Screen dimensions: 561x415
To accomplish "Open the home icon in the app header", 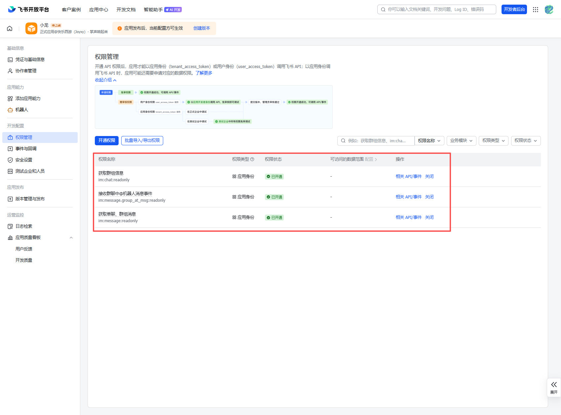I will point(10,28).
